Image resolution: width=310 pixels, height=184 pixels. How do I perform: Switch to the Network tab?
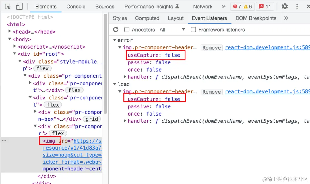203,7
